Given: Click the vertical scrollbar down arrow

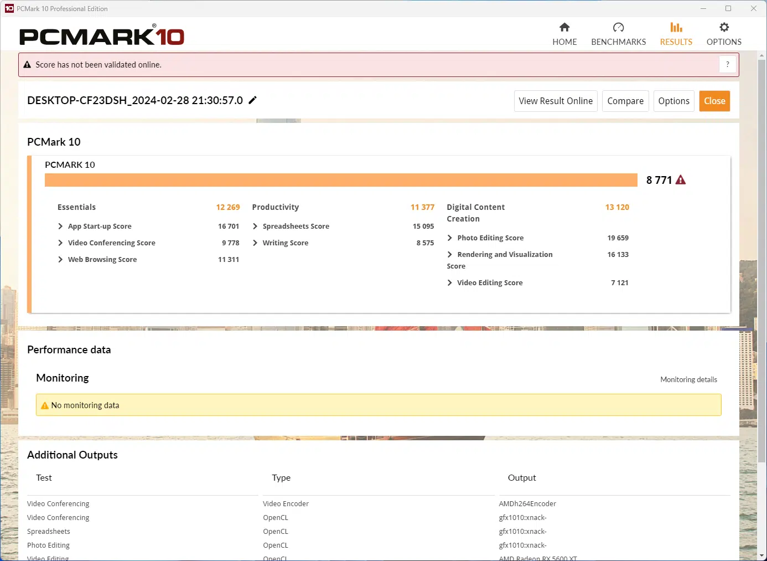Looking at the screenshot, I should pyautogui.click(x=762, y=555).
